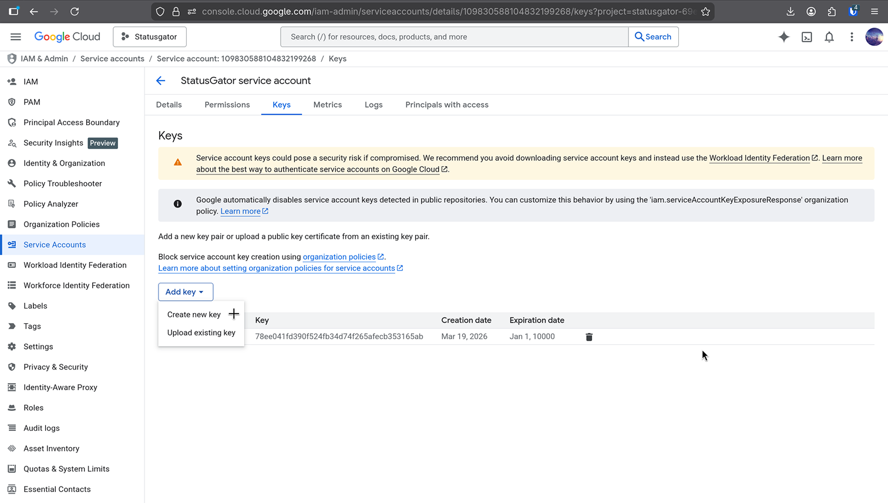This screenshot has width=888, height=503.
Task: Go back using the blue arrow
Action: click(x=161, y=81)
